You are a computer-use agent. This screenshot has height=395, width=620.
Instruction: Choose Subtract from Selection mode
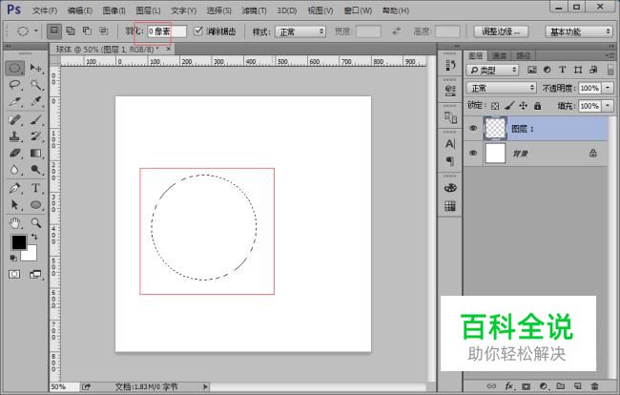click(x=87, y=31)
